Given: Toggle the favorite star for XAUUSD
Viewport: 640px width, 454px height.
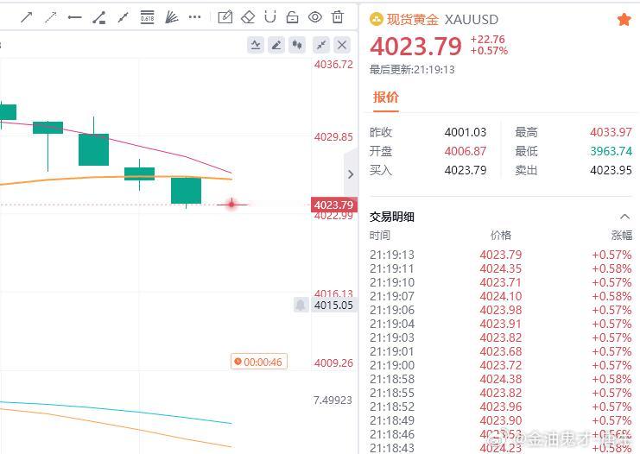Looking at the screenshot, I should (x=624, y=19).
